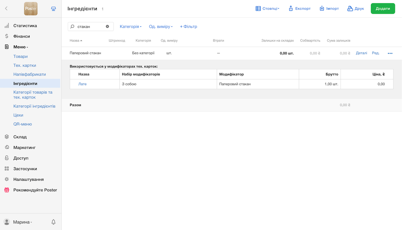The width and height of the screenshot is (403, 230).
Task: Sort by Назва column
Action: click(76, 41)
